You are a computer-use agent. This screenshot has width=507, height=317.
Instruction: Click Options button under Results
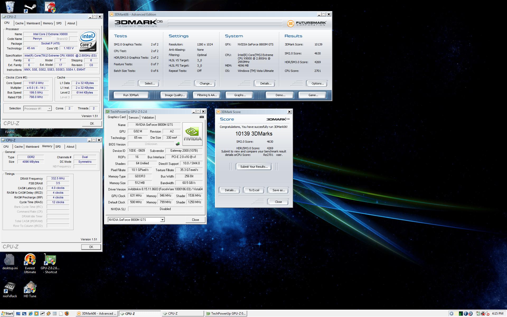tap(317, 83)
